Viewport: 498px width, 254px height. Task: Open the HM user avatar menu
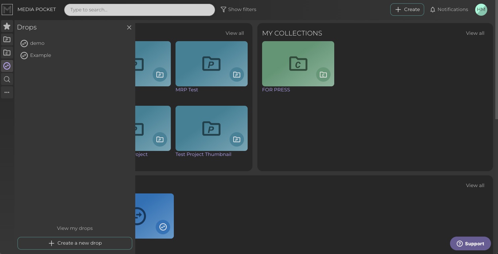(x=481, y=10)
